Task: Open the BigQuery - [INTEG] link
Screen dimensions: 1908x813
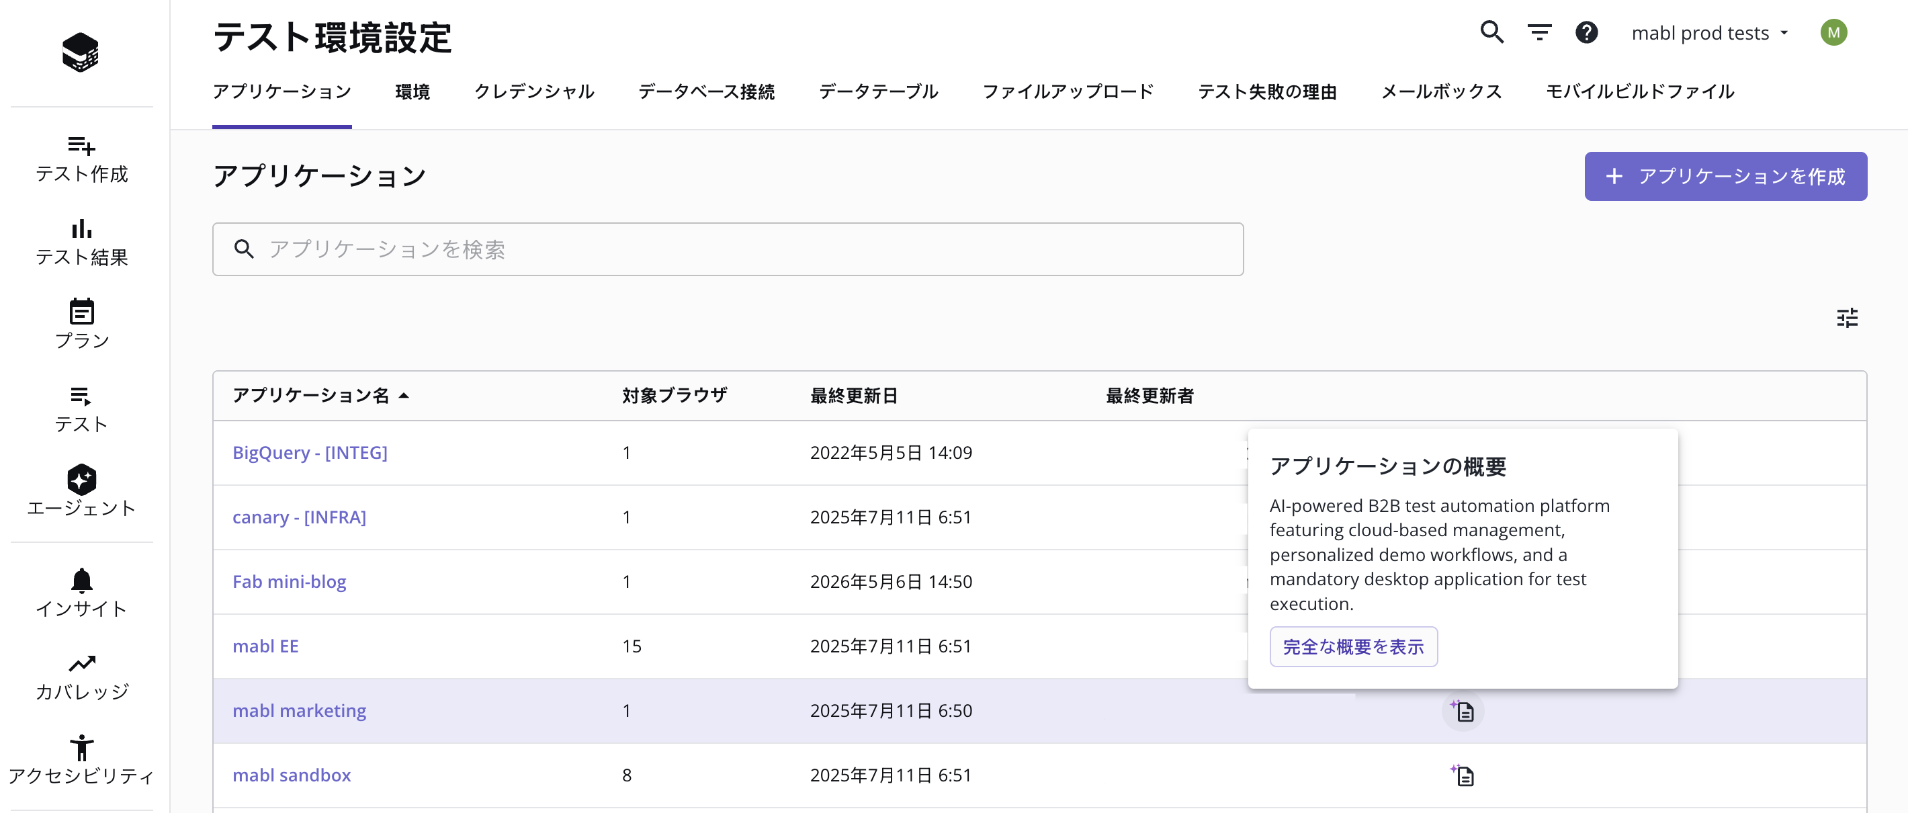Action: coord(310,452)
